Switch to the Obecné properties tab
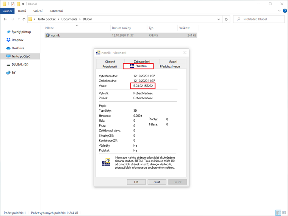This screenshot has height=216, width=288. tap(110, 61)
